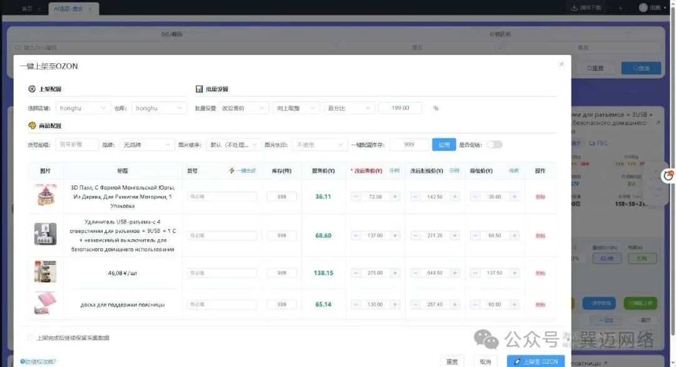Decrease adjusted price 275.00 with minus
The height and width of the screenshot is (367, 676).
[x=356, y=273]
